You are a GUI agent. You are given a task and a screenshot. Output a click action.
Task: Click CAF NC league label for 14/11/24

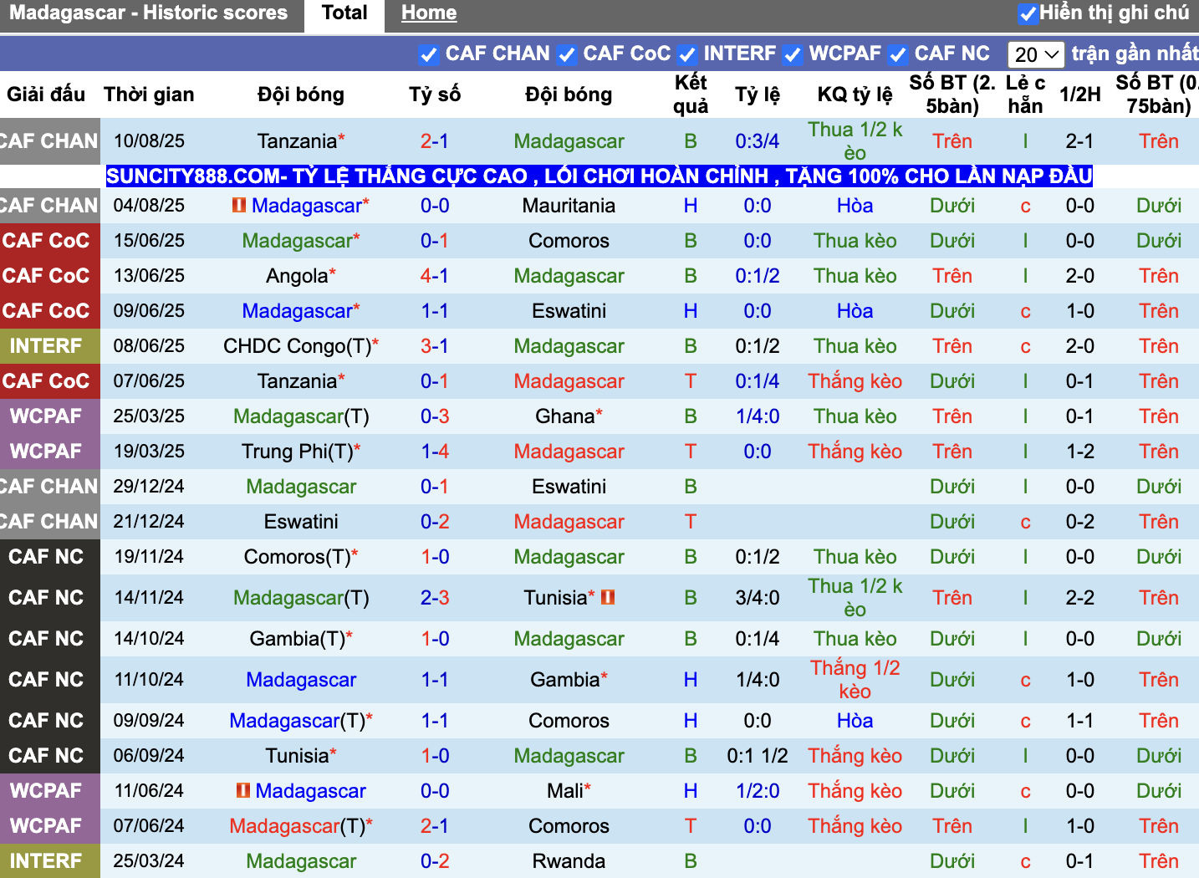pos(46,598)
